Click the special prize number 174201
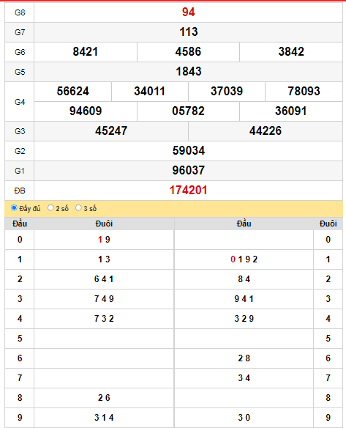Viewport: 346px width, 428px height. tap(188, 191)
